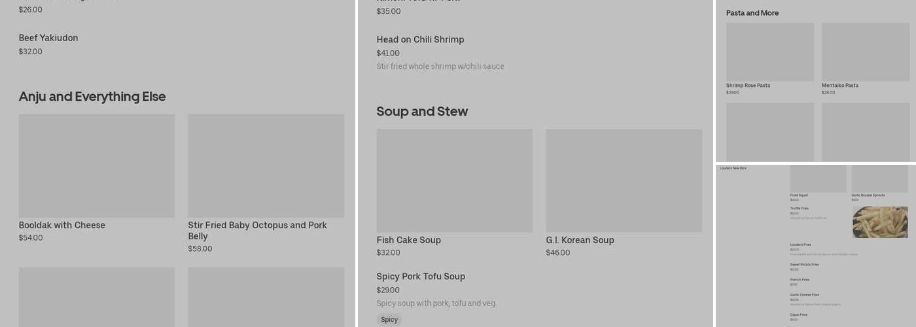Screen dimensions: 916x327
Task: Click the Shrimp Rose Pasta image placeholder
Action: click(770, 52)
